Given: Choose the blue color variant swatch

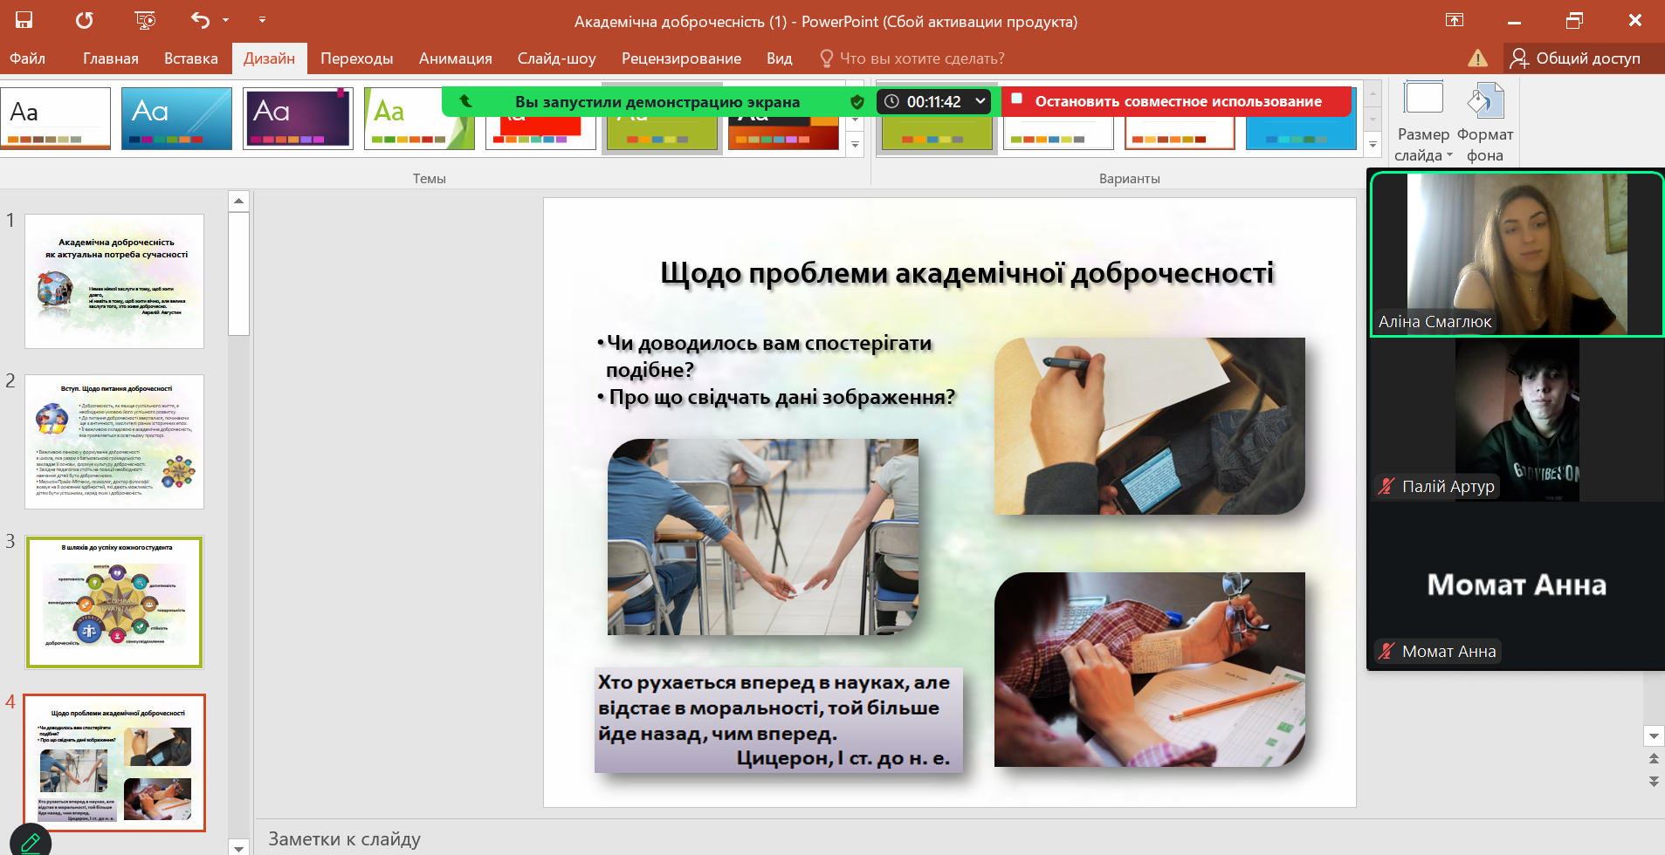Looking at the screenshot, I should coord(1300,131).
